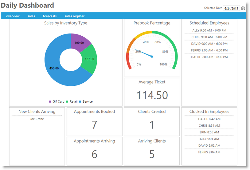Select the Retail legend label
Viewport: 250px width, 170px height.
(73, 101)
